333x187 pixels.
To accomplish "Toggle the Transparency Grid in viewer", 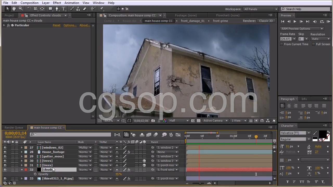I will (x=199, y=121).
